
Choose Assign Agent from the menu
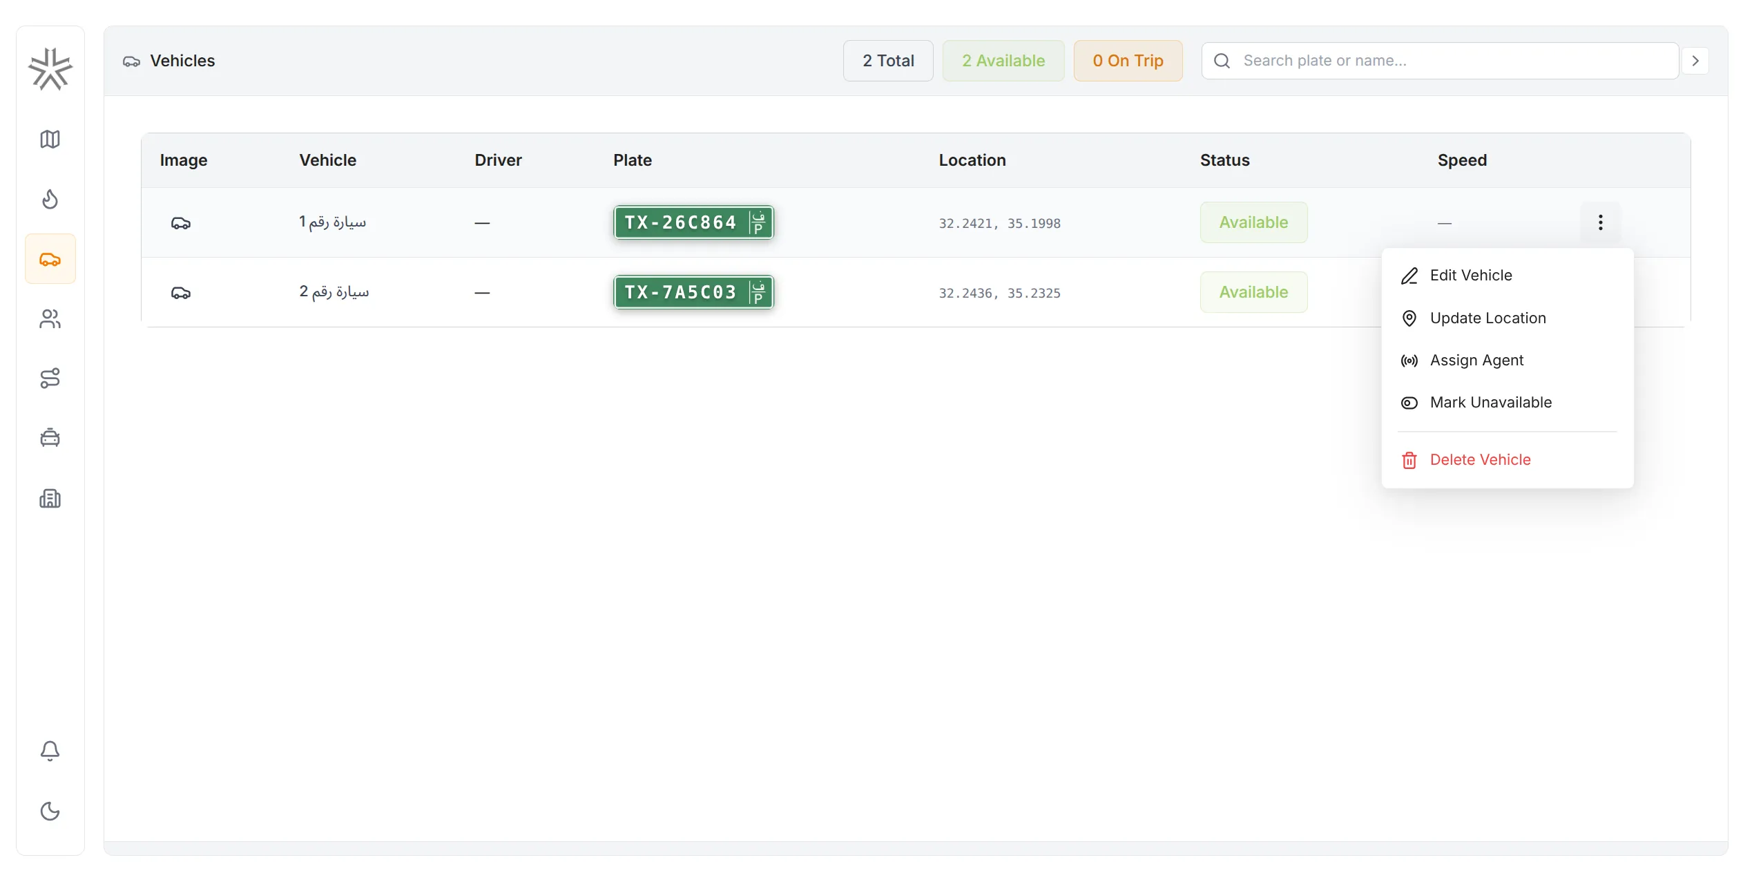click(1508, 361)
